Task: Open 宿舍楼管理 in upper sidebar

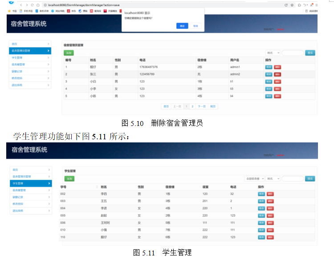Action: point(30,64)
